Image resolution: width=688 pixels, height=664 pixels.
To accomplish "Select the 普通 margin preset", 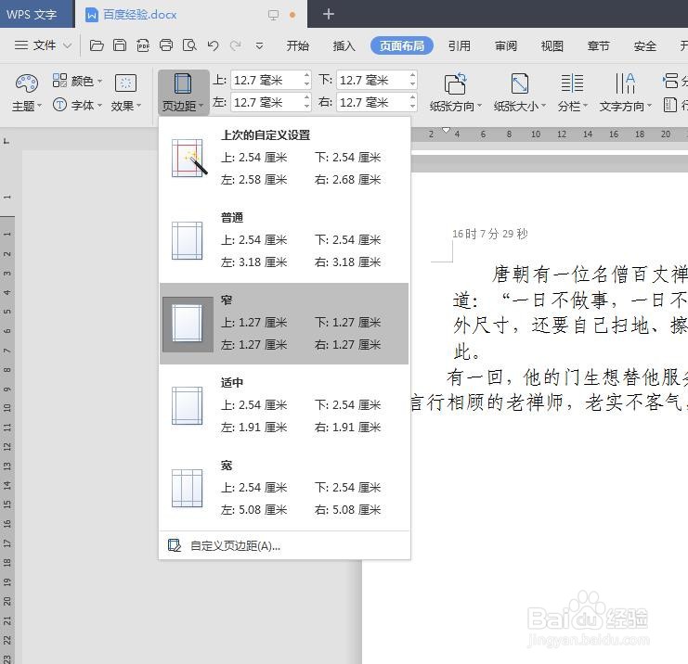I will [284, 240].
